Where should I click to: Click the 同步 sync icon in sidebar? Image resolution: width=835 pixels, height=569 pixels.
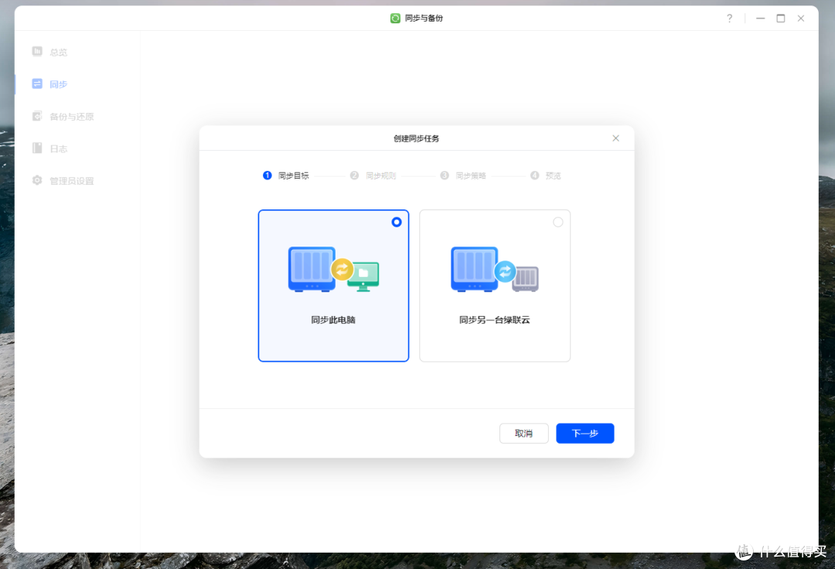(x=37, y=84)
